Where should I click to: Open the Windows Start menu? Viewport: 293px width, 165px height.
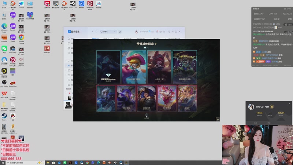tap(3, 163)
